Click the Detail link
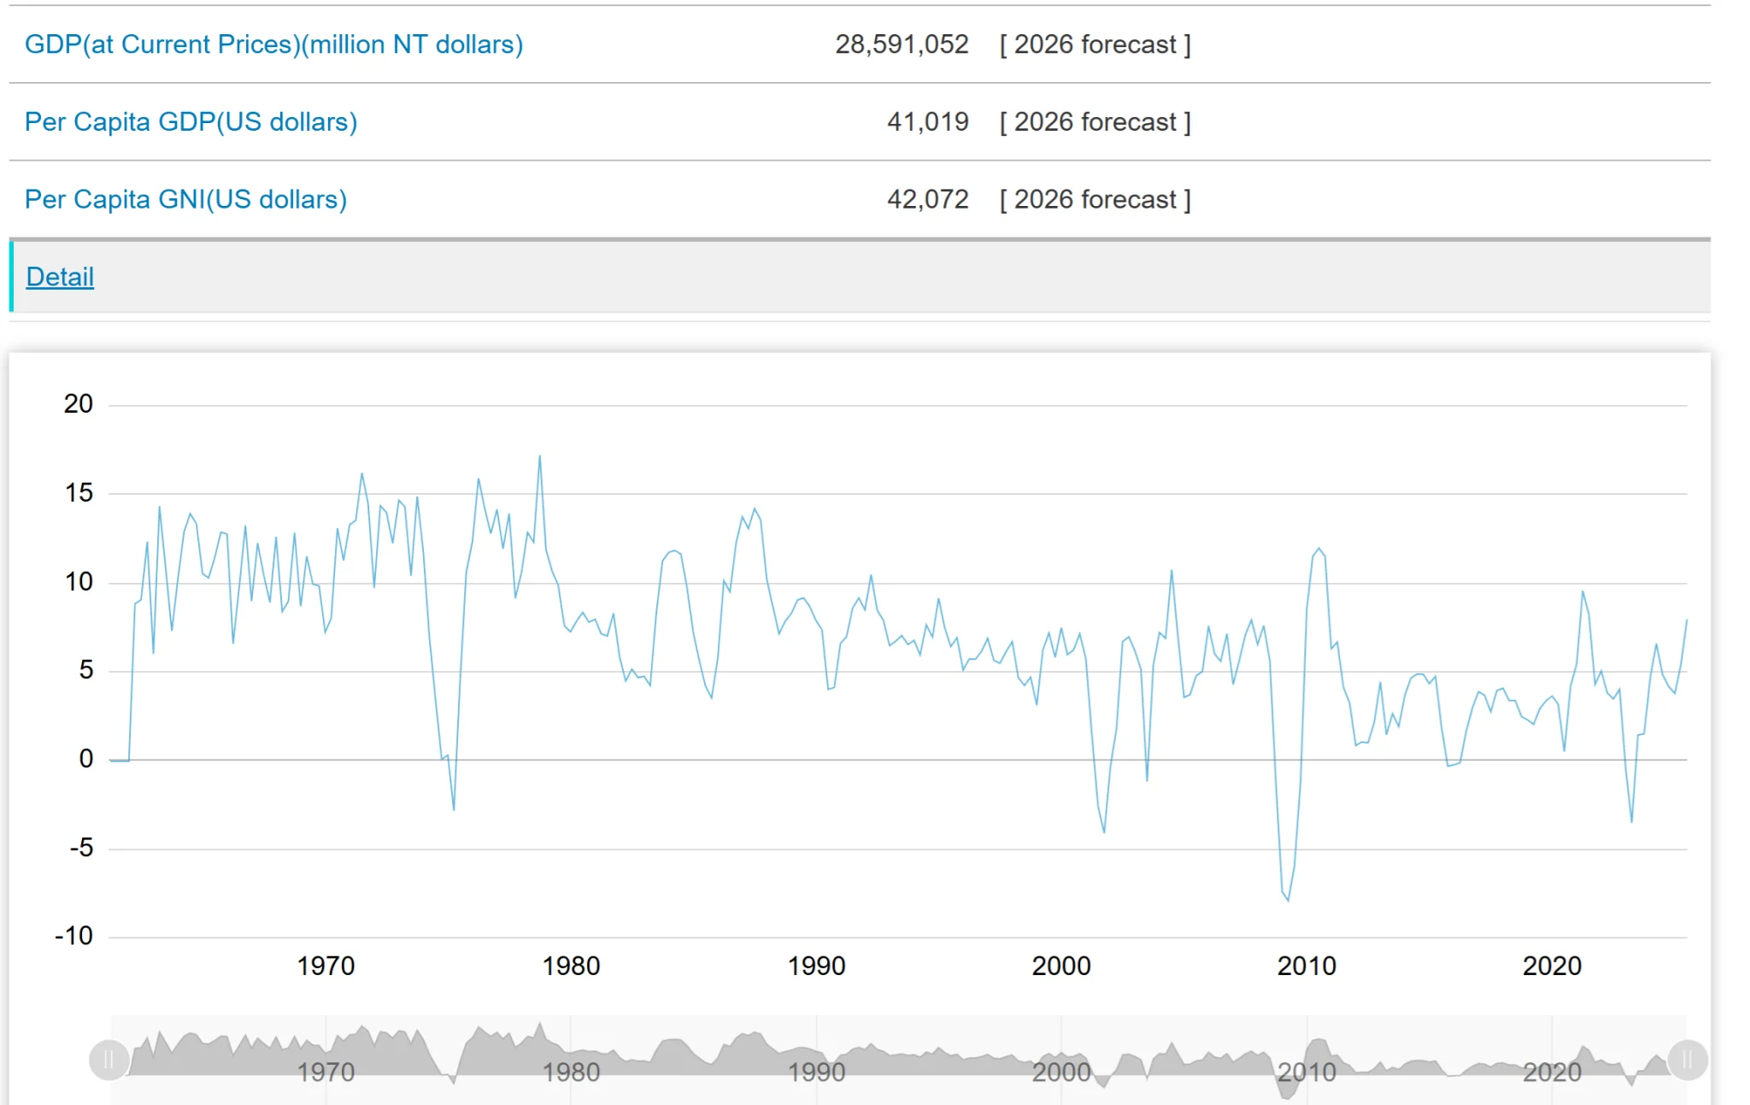The height and width of the screenshot is (1105, 1750). coord(60,277)
